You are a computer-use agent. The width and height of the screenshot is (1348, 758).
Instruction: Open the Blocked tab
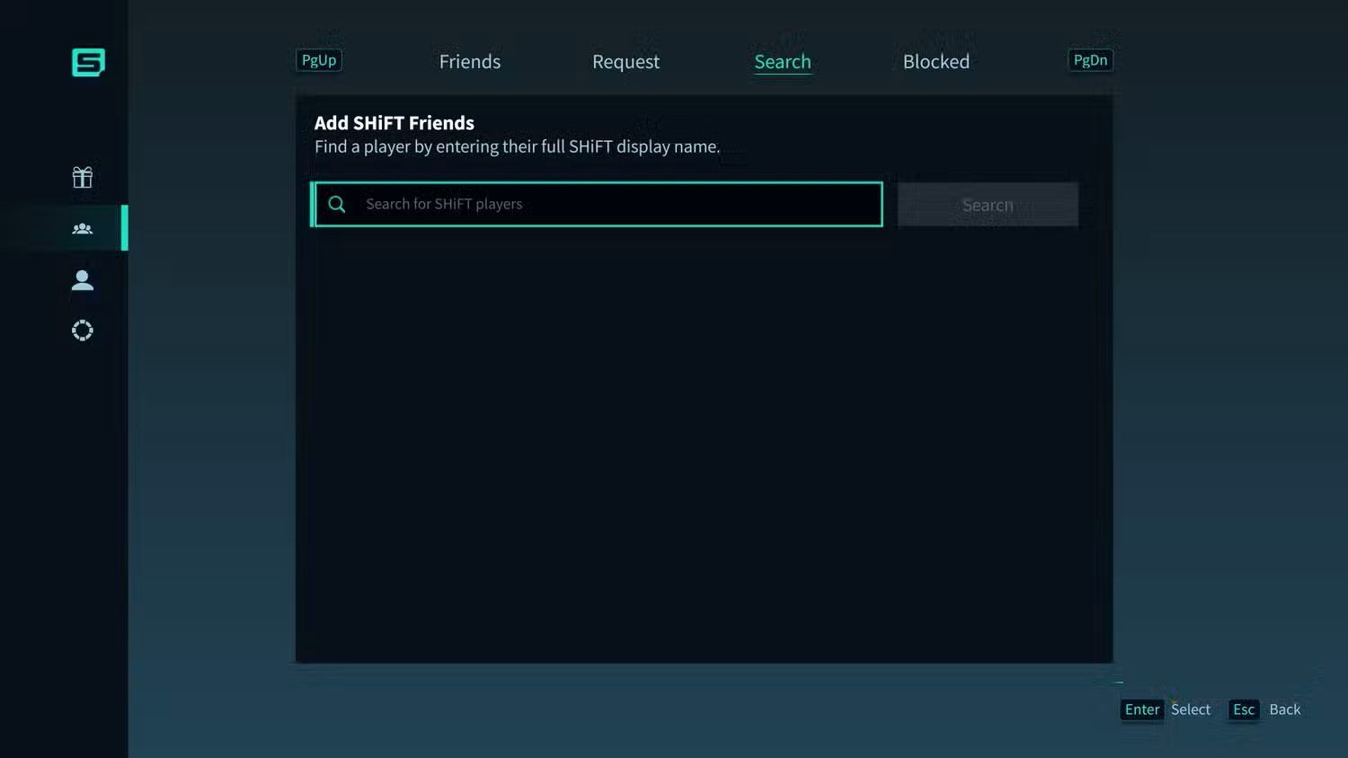click(936, 62)
